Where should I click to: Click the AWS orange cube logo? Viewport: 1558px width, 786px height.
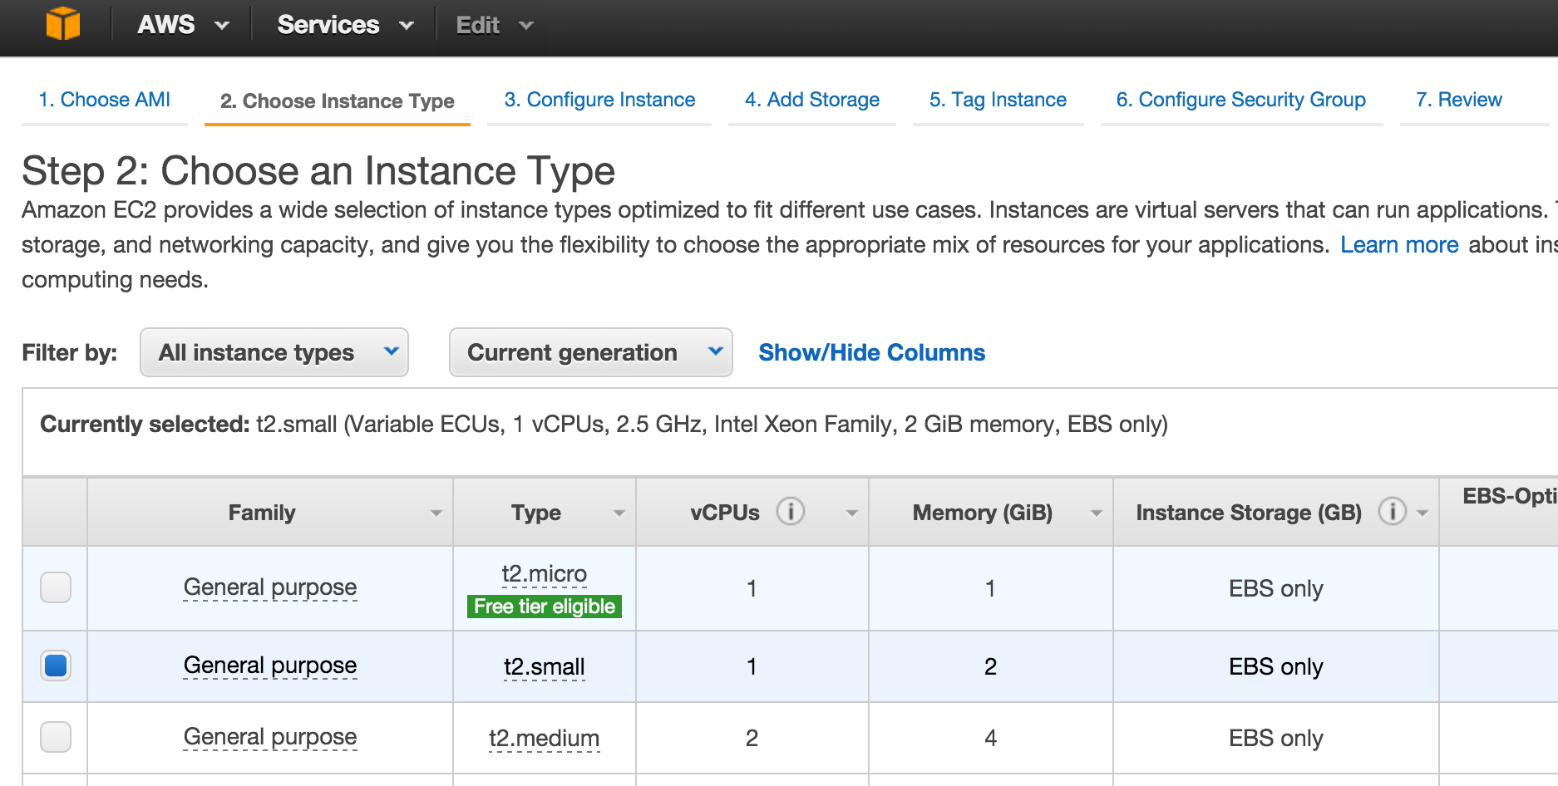coord(63,23)
